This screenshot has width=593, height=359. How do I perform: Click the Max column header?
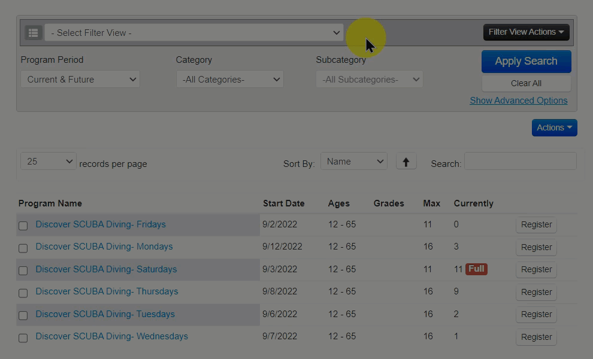pos(431,203)
